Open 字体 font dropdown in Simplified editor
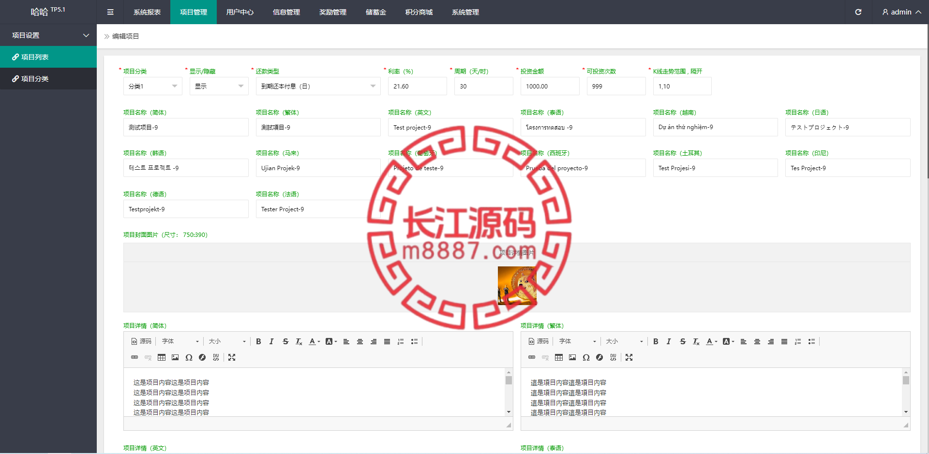This screenshot has width=929, height=454. 180,341
